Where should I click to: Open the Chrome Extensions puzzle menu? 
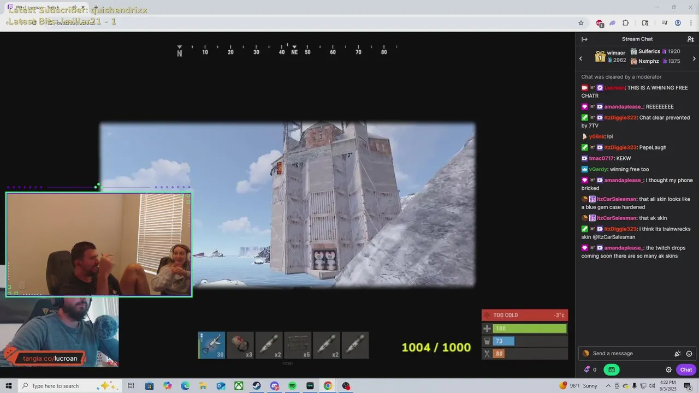tap(626, 23)
